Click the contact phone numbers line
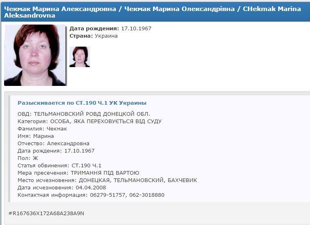 pyautogui.click(x=91, y=195)
